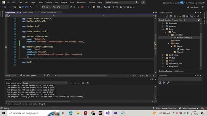This screenshot has width=207, height=116.
Task: Open the Extensions menu
Action: pyautogui.click(x=81, y=2)
